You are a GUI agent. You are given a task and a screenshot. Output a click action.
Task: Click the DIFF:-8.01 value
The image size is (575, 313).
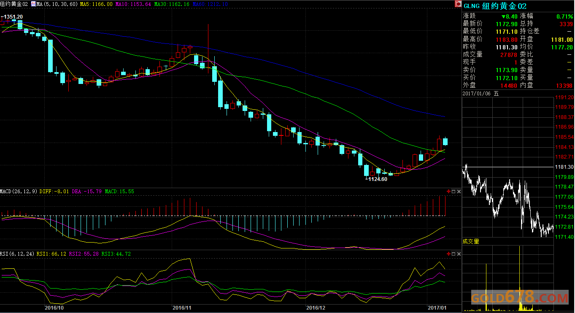coord(55,192)
